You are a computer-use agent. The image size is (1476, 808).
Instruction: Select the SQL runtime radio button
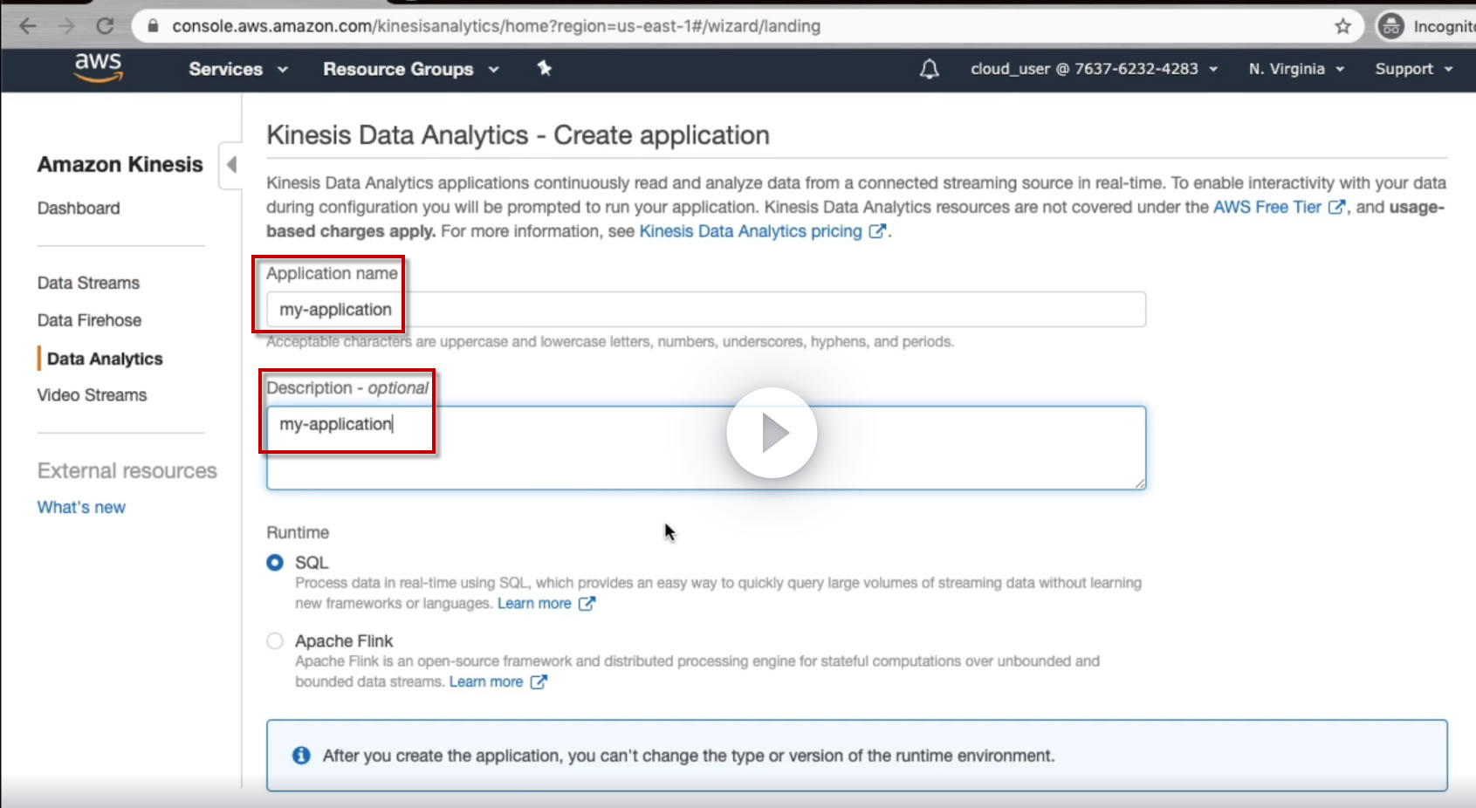click(x=275, y=563)
